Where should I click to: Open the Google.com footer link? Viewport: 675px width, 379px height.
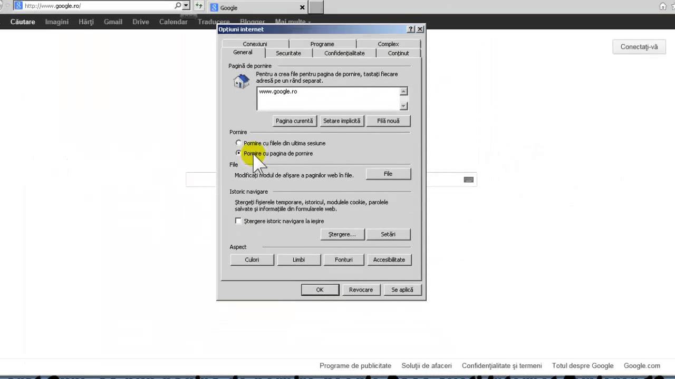tap(642, 366)
